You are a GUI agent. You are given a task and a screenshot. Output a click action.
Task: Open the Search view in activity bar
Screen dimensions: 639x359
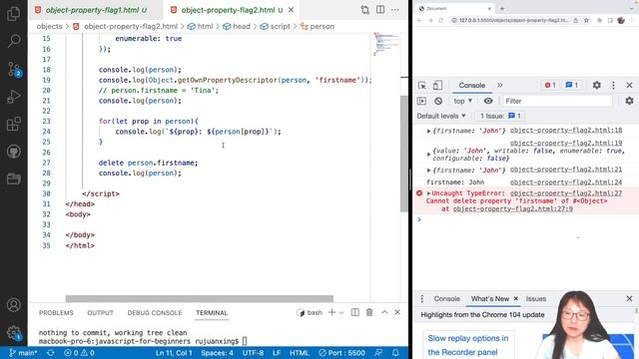(x=13, y=41)
